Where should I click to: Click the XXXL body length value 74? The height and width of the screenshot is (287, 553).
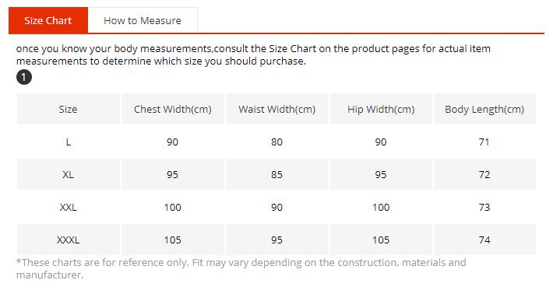pos(484,240)
